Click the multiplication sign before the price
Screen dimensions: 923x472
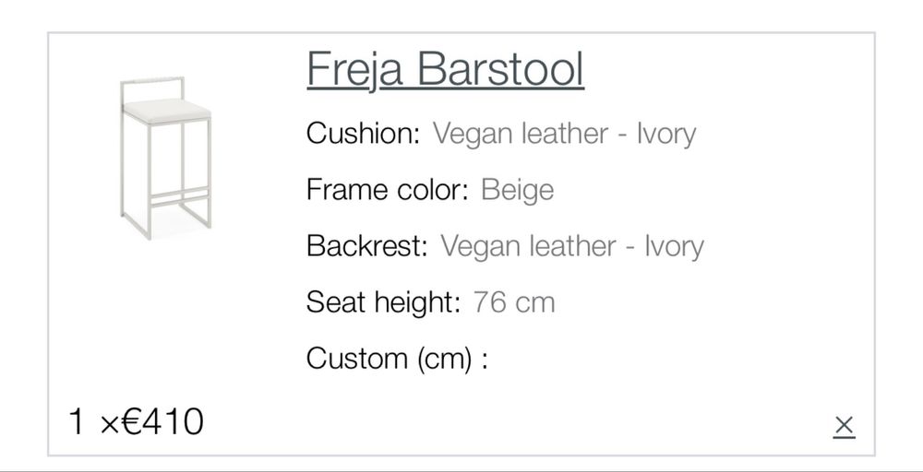108,424
